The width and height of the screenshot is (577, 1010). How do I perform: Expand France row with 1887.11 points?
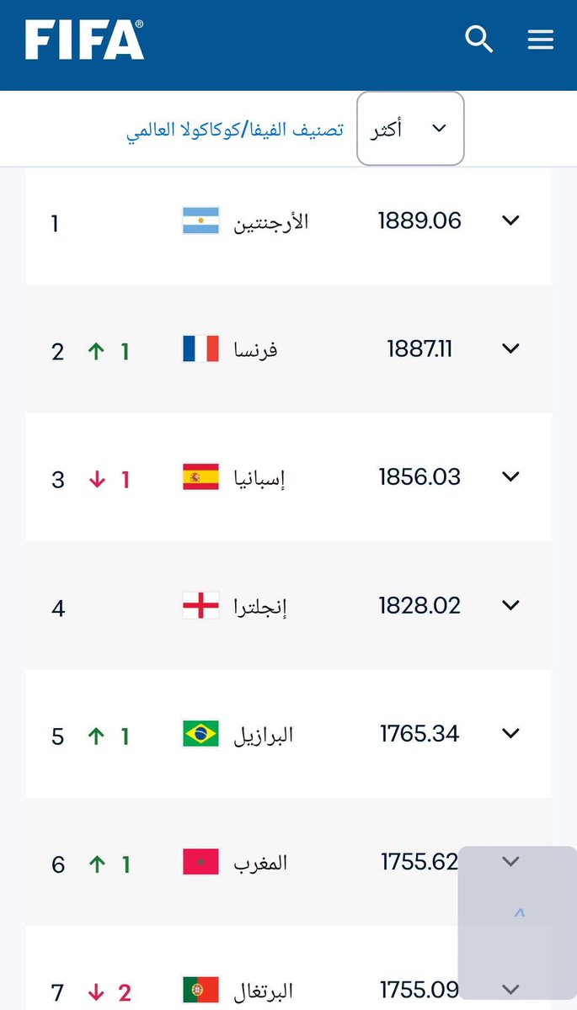click(510, 348)
